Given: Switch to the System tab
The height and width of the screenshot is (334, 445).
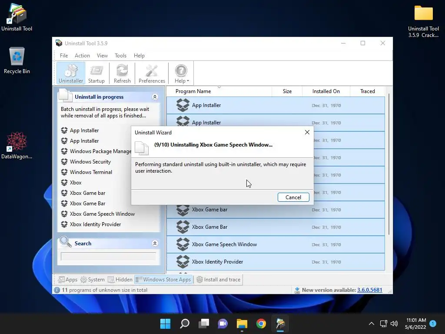Looking at the screenshot, I should 93,280.
